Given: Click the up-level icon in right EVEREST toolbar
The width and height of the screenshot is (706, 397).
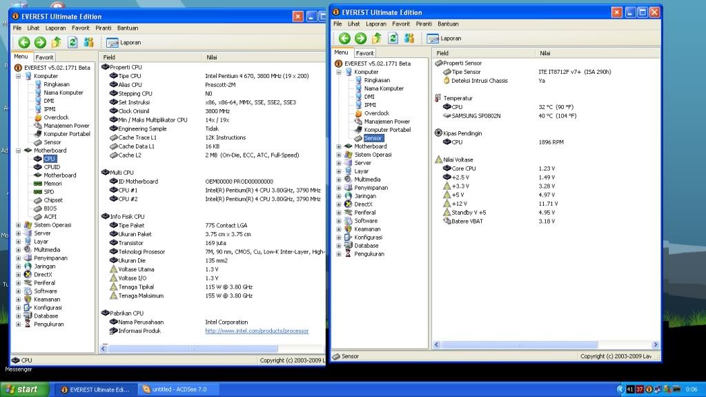Looking at the screenshot, I should [377, 38].
